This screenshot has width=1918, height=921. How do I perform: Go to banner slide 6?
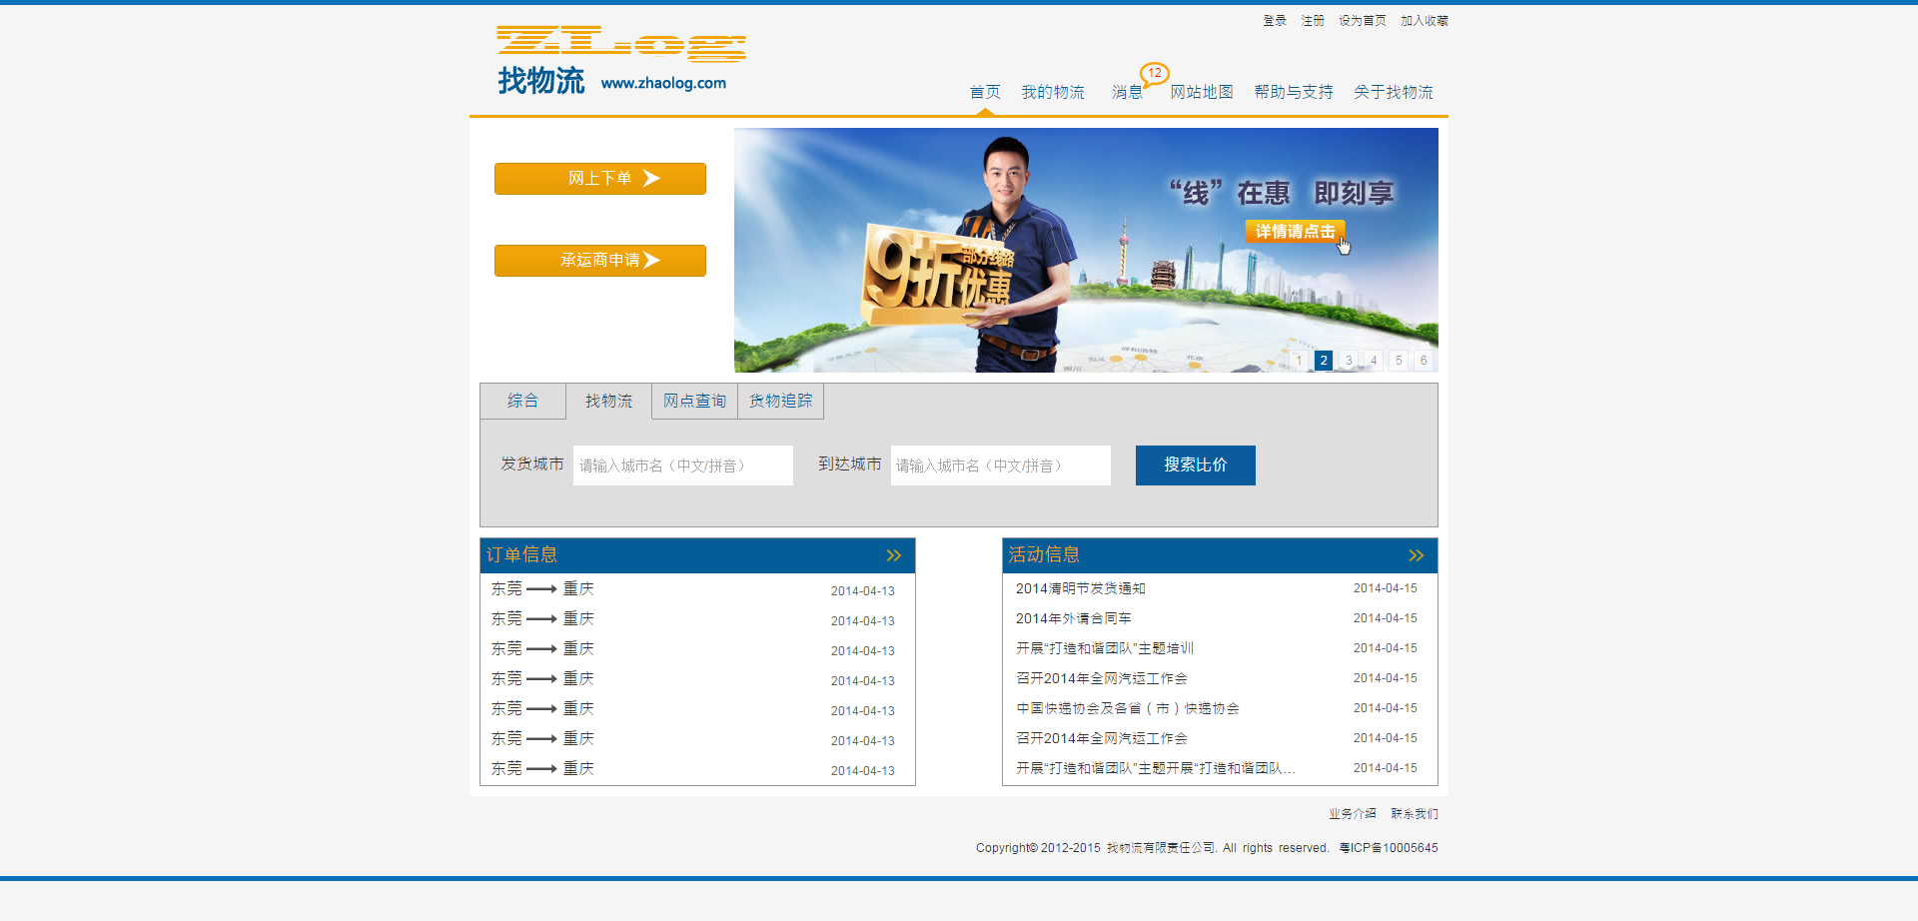tap(1424, 361)
